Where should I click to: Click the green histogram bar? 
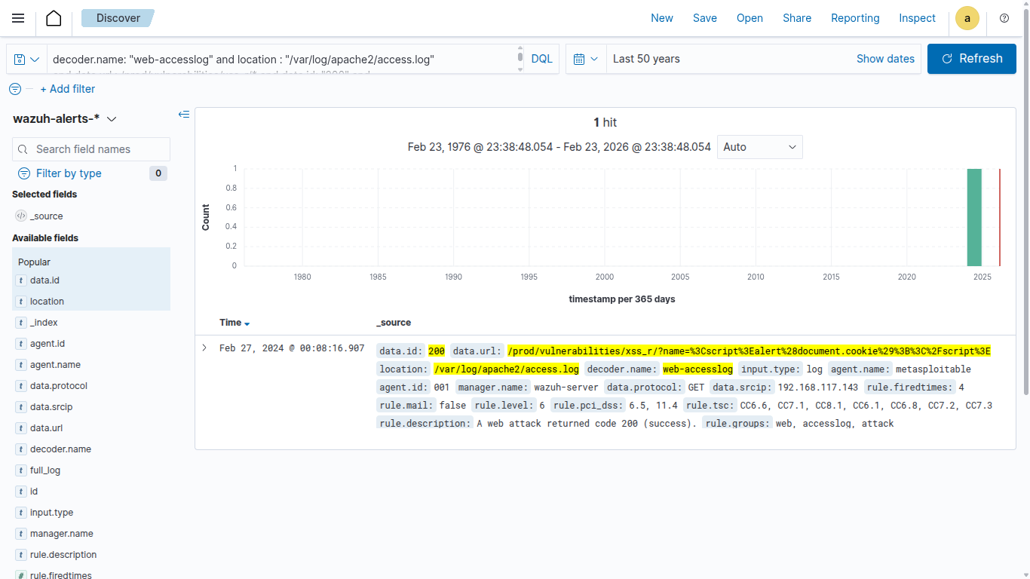tap(974, 217)
